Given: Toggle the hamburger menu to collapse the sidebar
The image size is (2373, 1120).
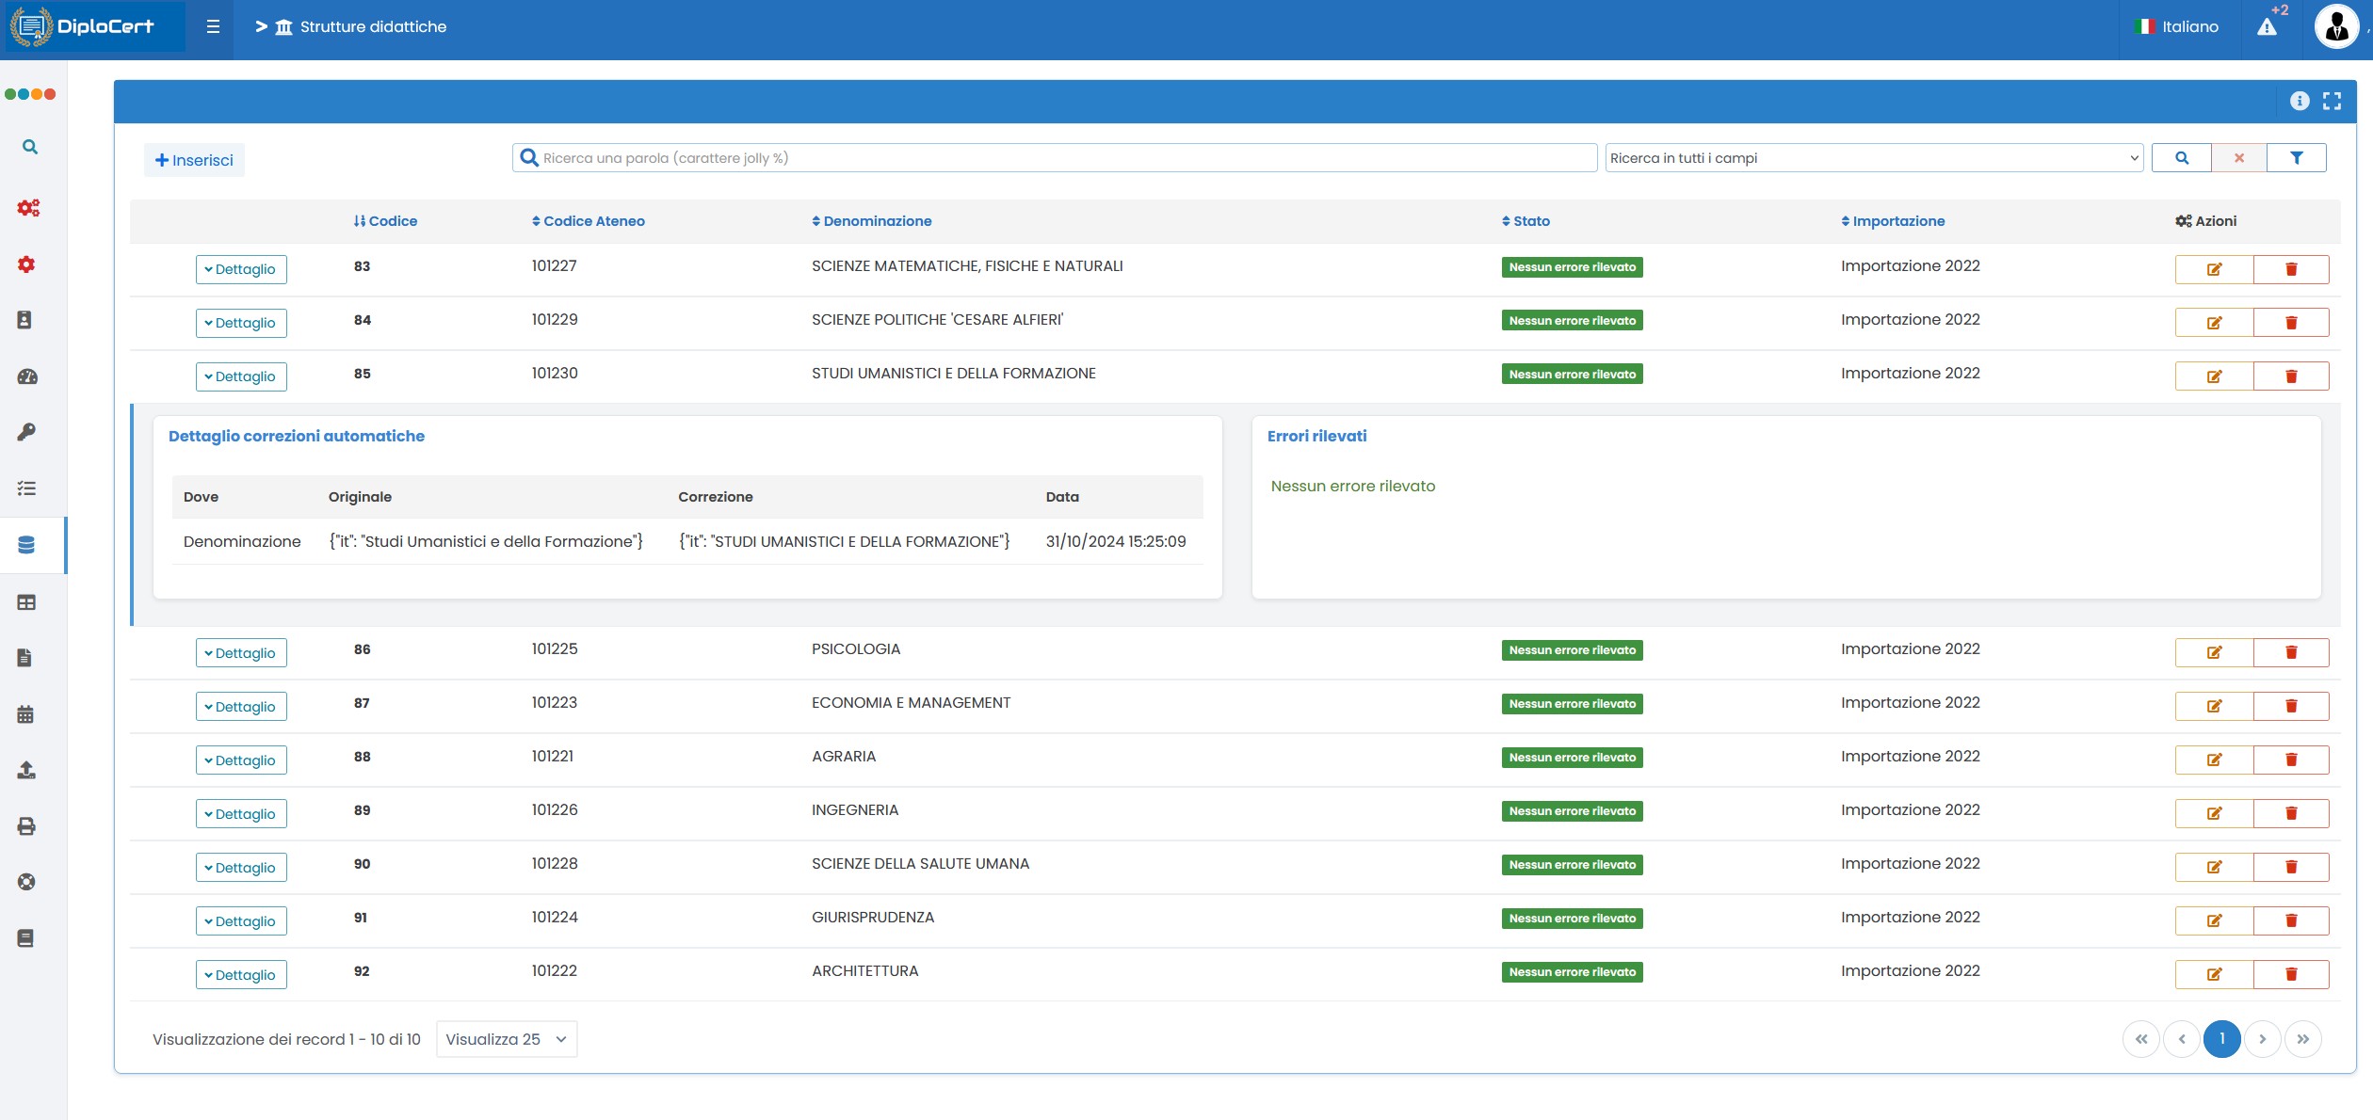Looking at the screenshot, I should tap(213, 26).
